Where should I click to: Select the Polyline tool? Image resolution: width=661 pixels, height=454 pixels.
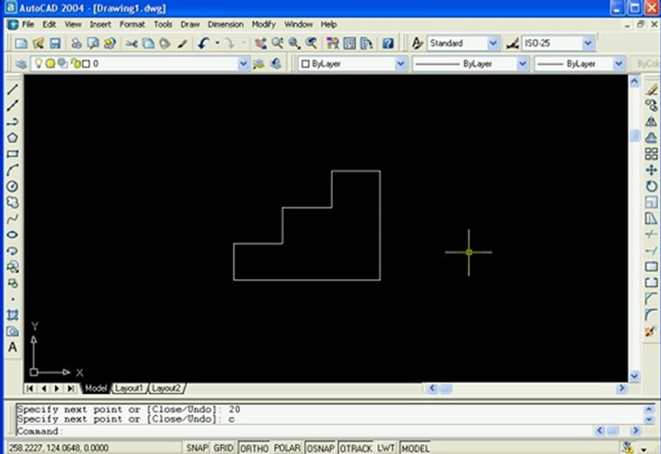coord(13,122)
